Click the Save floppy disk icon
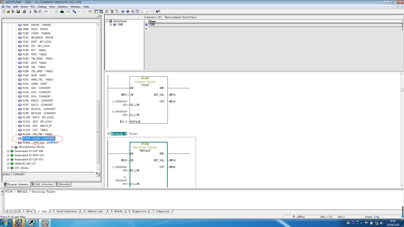 pos(18,11)
